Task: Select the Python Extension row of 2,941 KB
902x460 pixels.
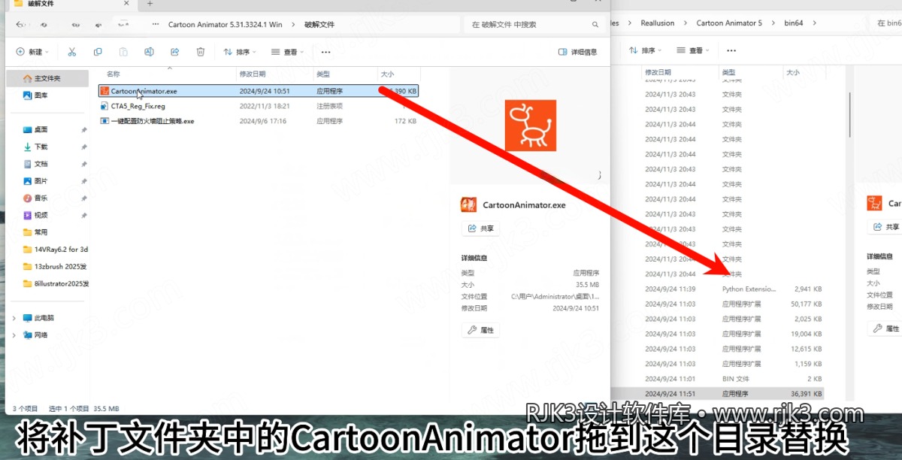Action: coord(734,289)
